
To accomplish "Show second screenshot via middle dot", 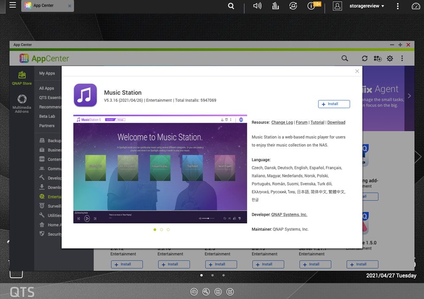I will pos(162,230).
